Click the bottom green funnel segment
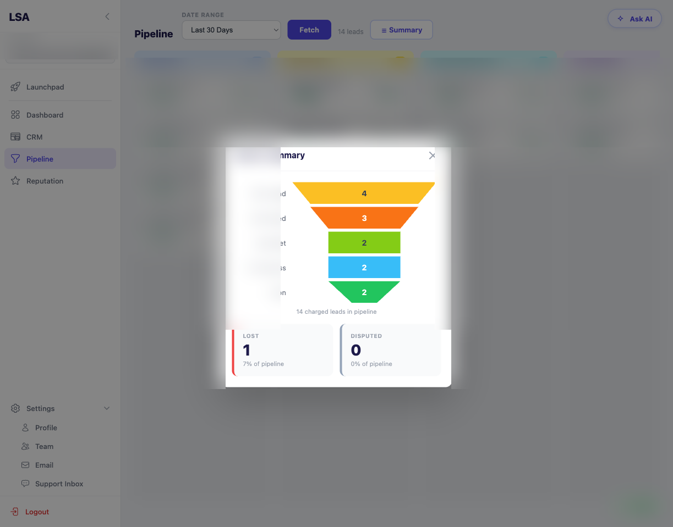This screenshot has width=673, height=527. [364, 292]
